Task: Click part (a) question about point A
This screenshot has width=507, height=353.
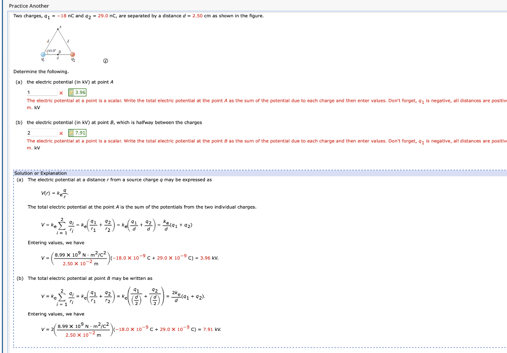Action: (70, 82)
